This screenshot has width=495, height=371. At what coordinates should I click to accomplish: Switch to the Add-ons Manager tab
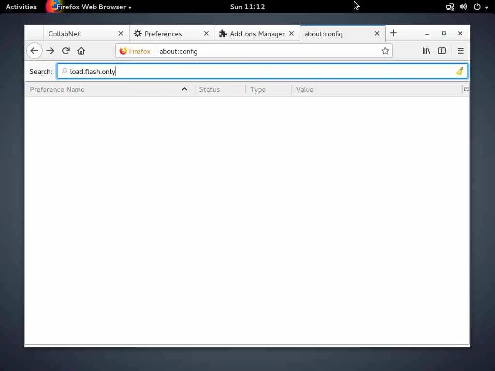(257, 33)
